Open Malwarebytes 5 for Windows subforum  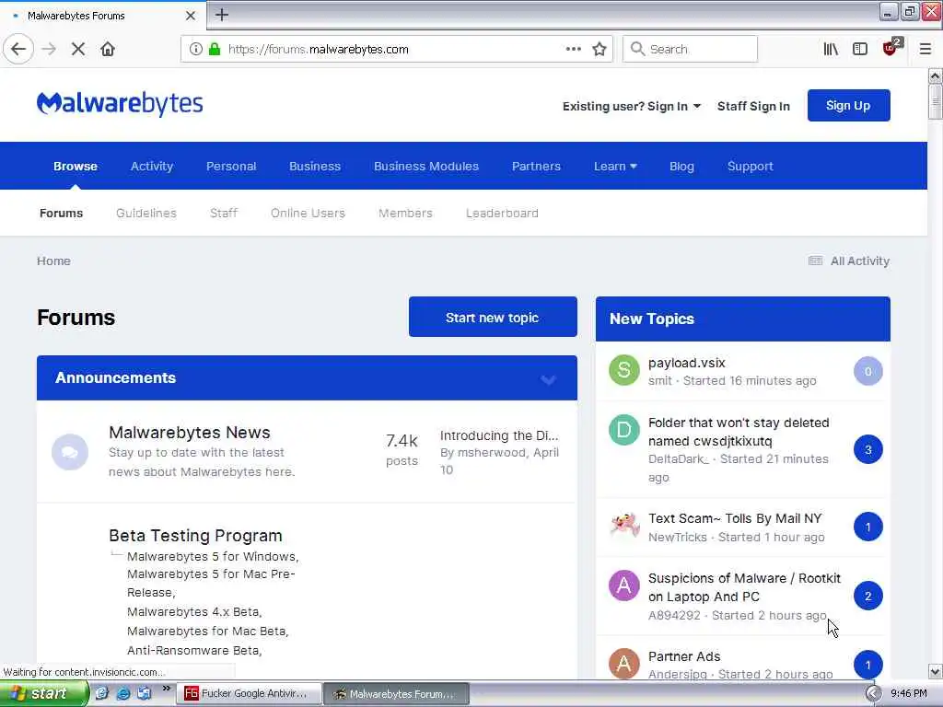213,557
